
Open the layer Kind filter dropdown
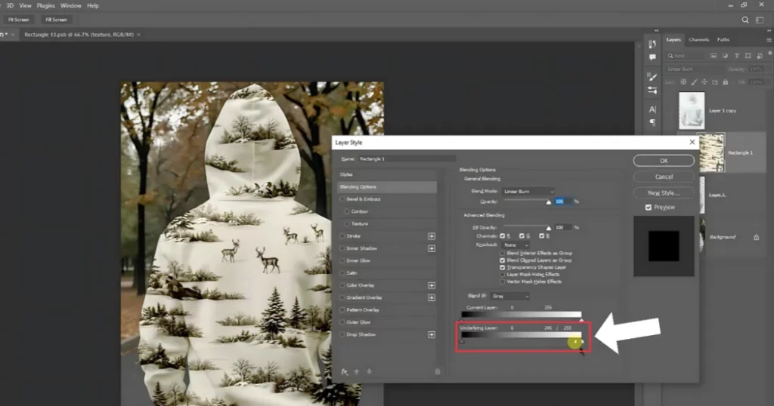pos(686,56)
